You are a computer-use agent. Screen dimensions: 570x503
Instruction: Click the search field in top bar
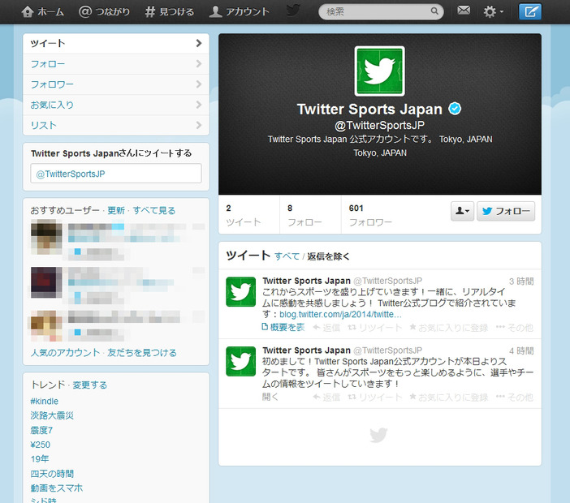click(381, 11)
